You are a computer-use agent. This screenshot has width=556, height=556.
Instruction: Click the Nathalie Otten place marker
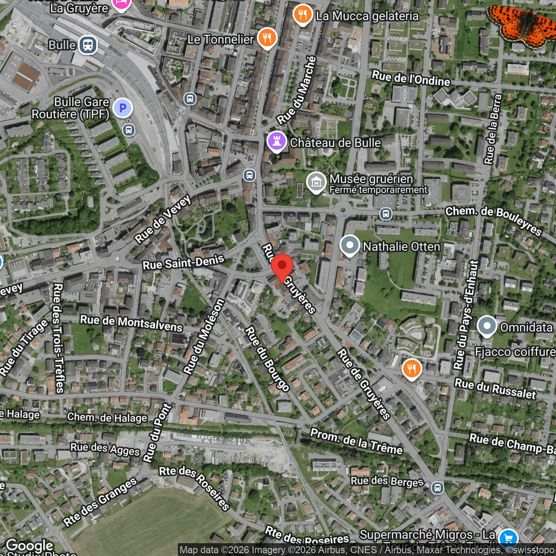(x=350, y=246)
